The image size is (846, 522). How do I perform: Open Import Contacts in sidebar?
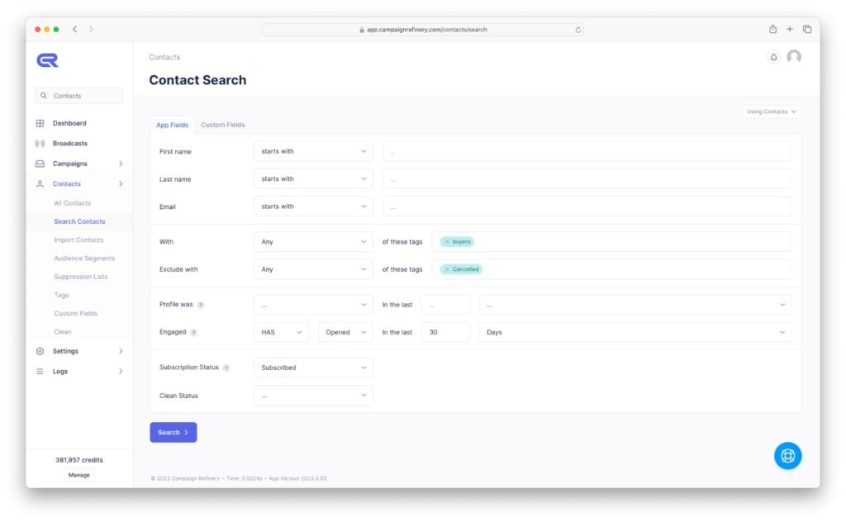click(78, 240)
